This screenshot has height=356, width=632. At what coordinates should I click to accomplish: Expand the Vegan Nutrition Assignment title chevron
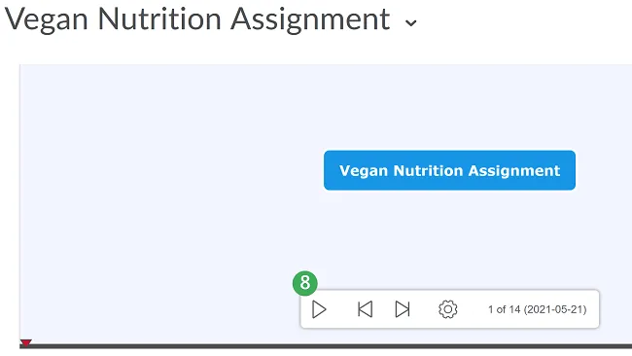(x=410, y=23)
